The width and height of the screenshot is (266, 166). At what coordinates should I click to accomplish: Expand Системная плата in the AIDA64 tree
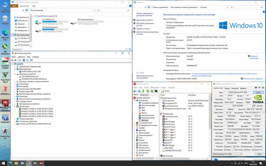pos(135,123)
